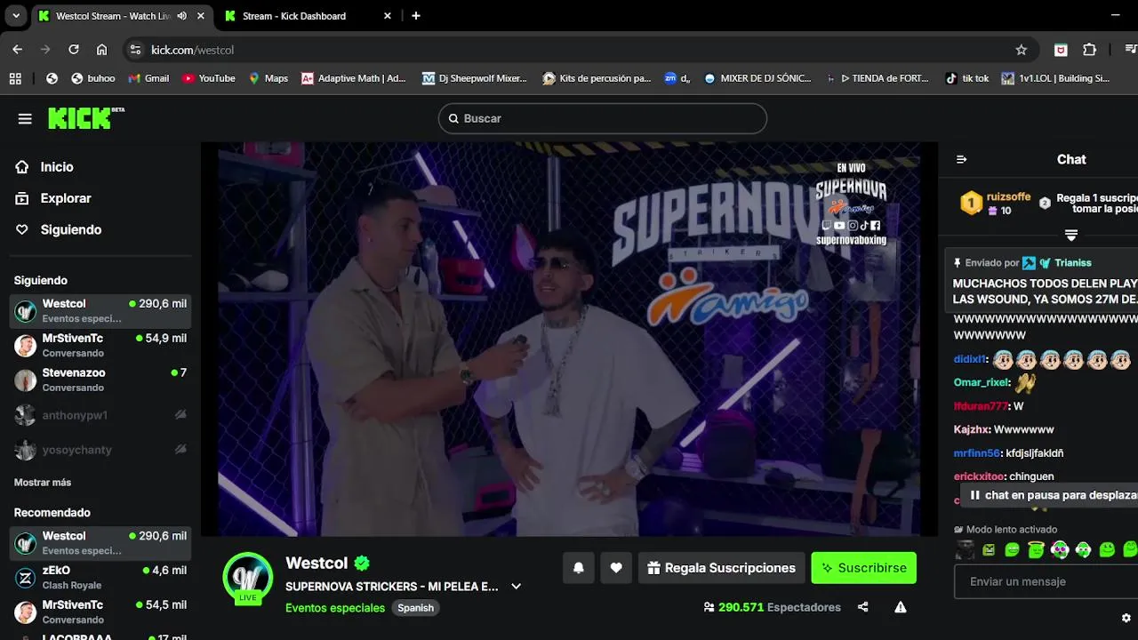Click the browser home button
Image resolution: width=1138 pixels, height=640 pixels.
101,50
